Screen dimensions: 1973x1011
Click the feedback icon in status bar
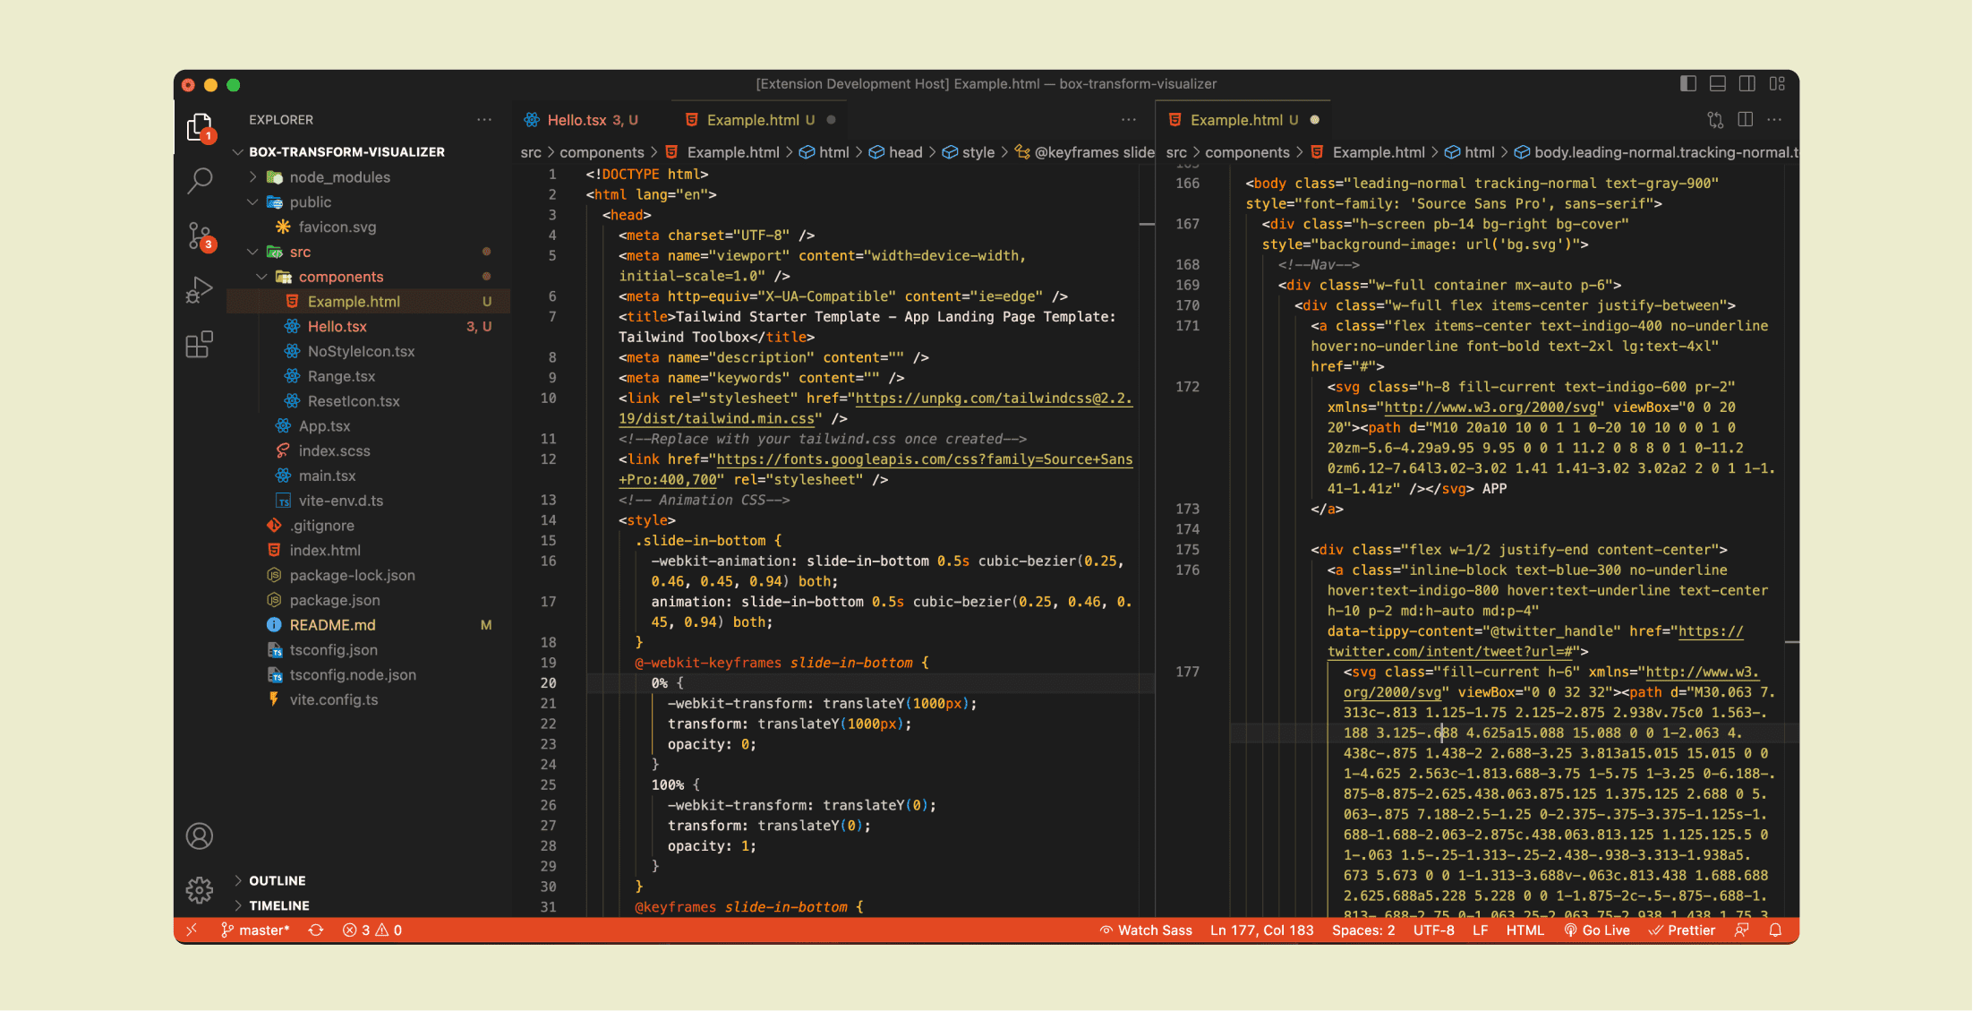pyautogui.click(x=1742, y=930)
